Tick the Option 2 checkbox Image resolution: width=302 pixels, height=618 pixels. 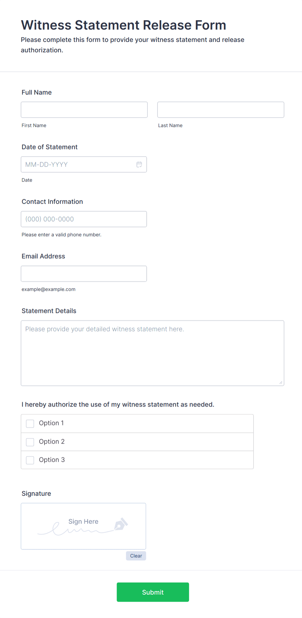pyautogui.click(x=30, y=442)
